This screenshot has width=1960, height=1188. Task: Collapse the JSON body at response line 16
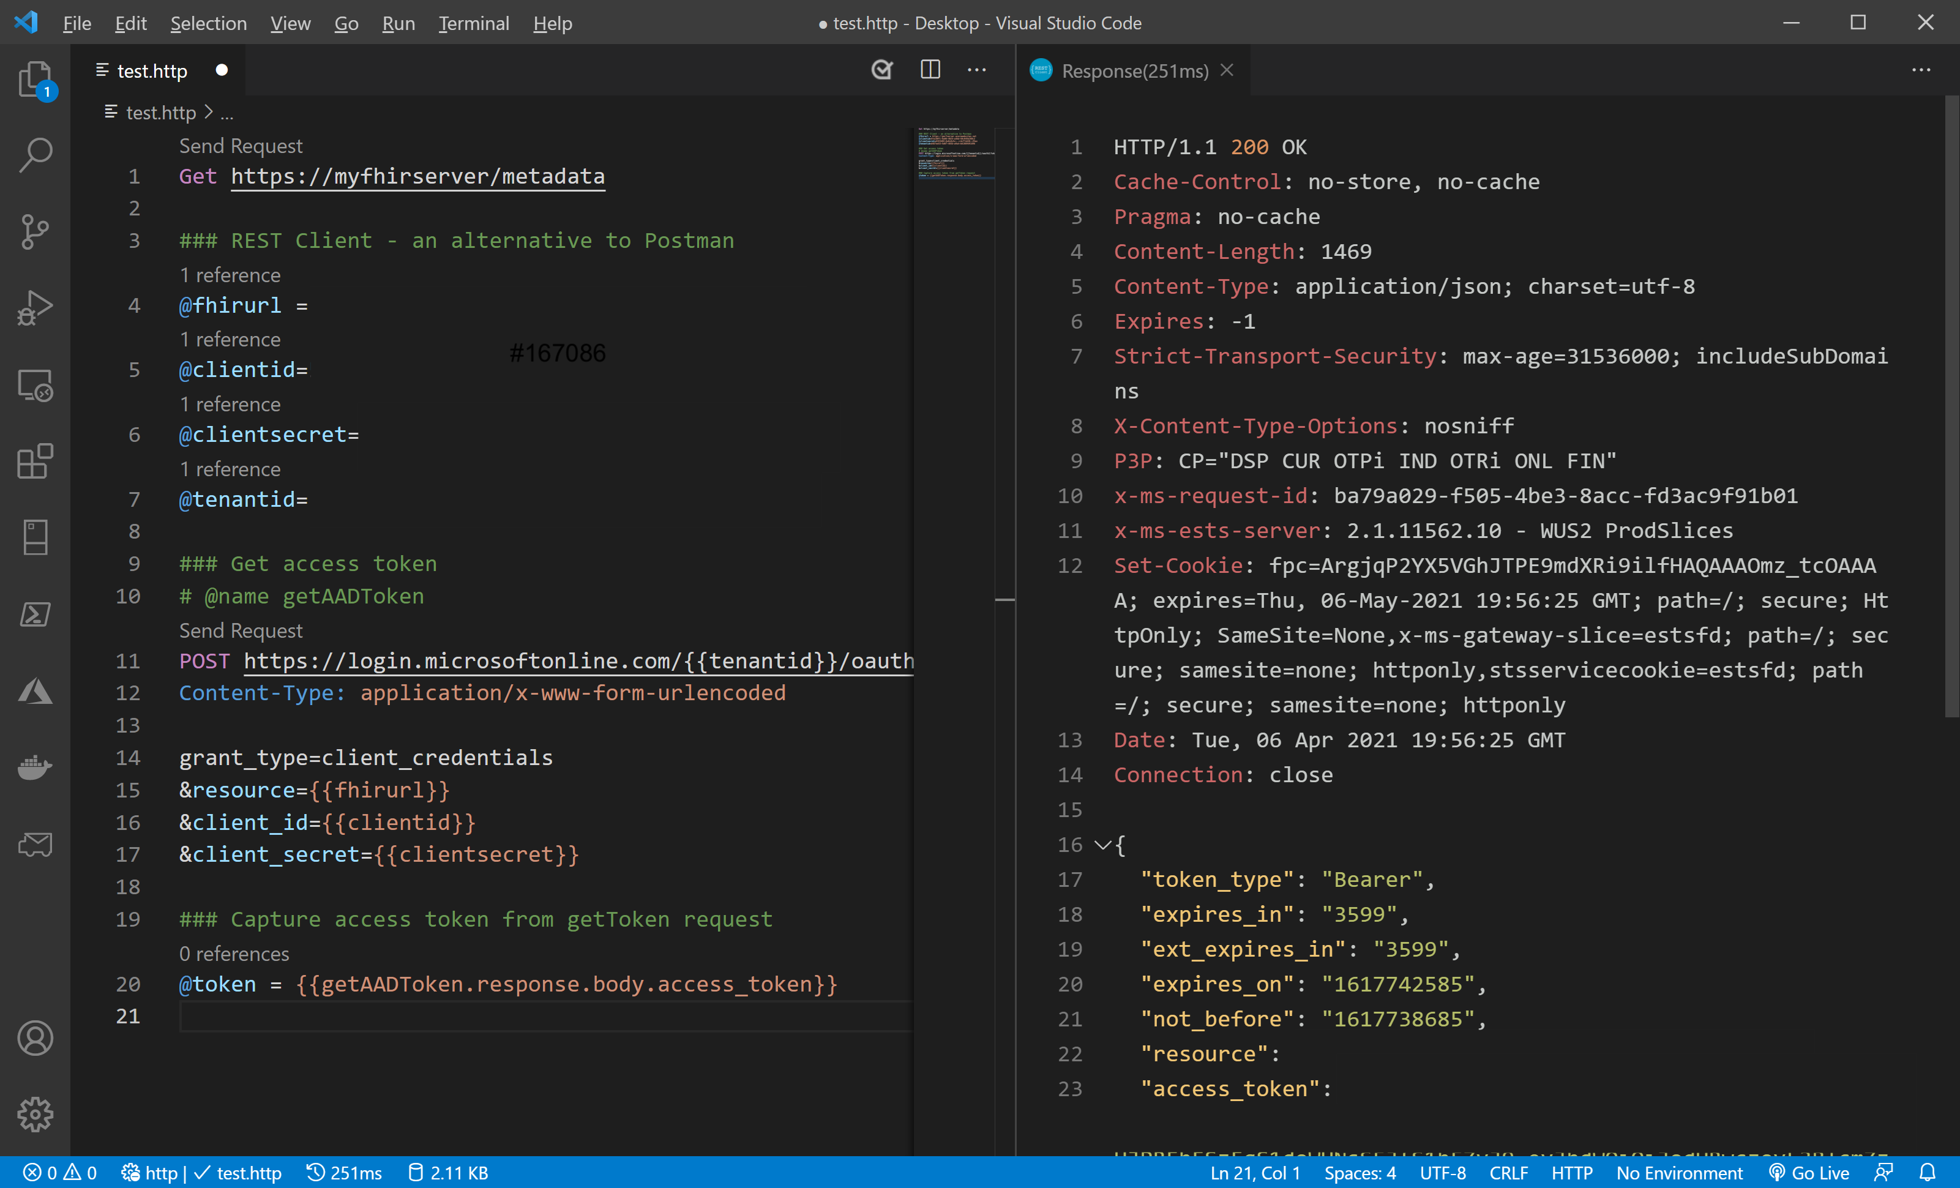coord(1102,845)
